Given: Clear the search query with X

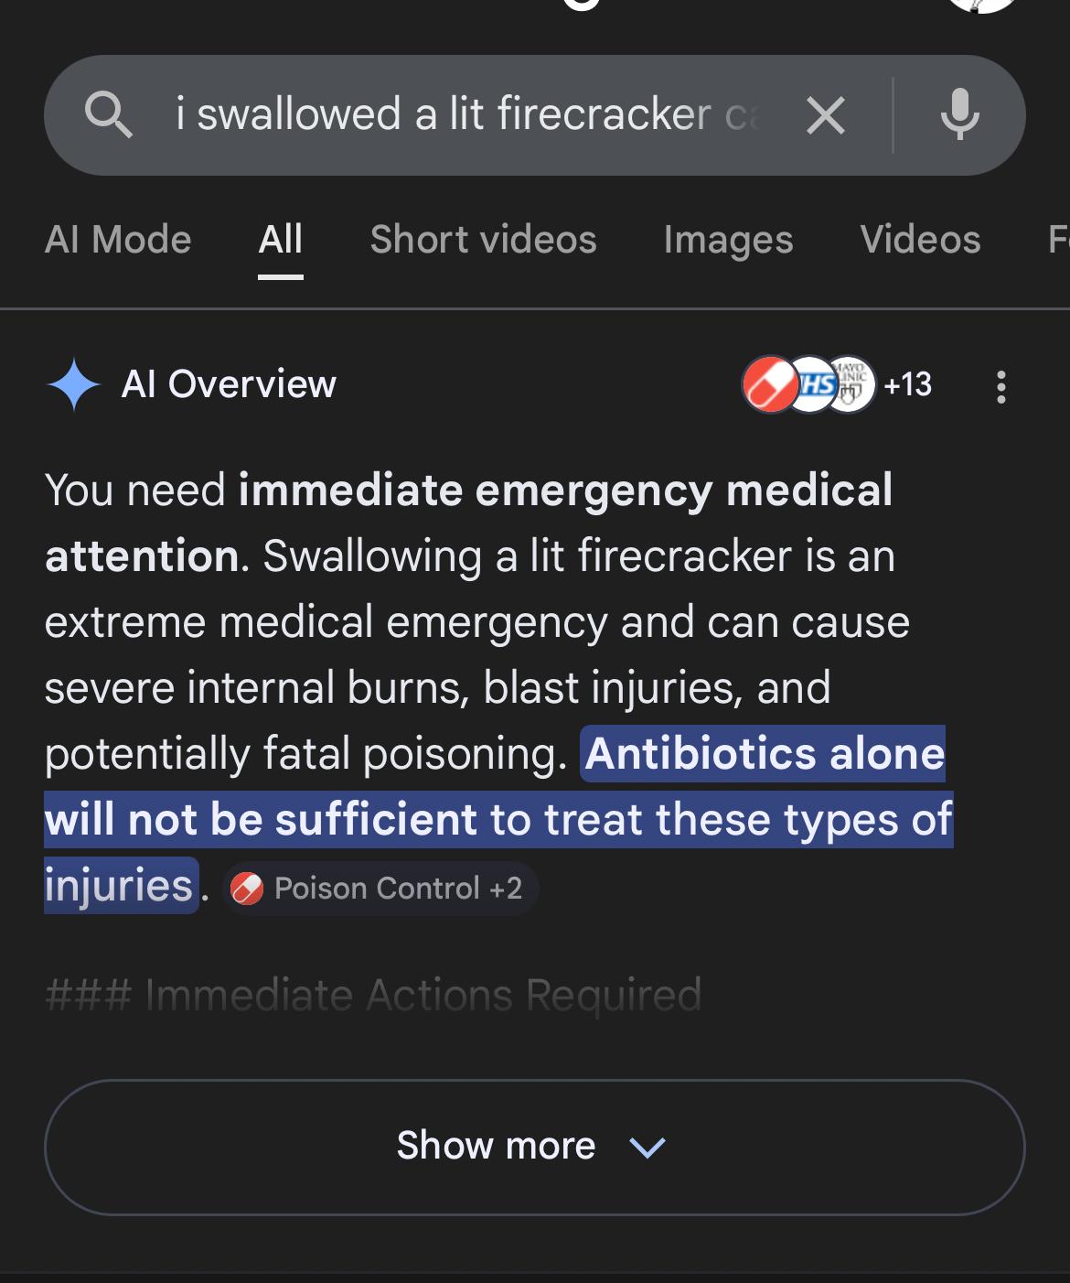Looking at the screenshot, I should pyautogui.click(x=825, y=116).
